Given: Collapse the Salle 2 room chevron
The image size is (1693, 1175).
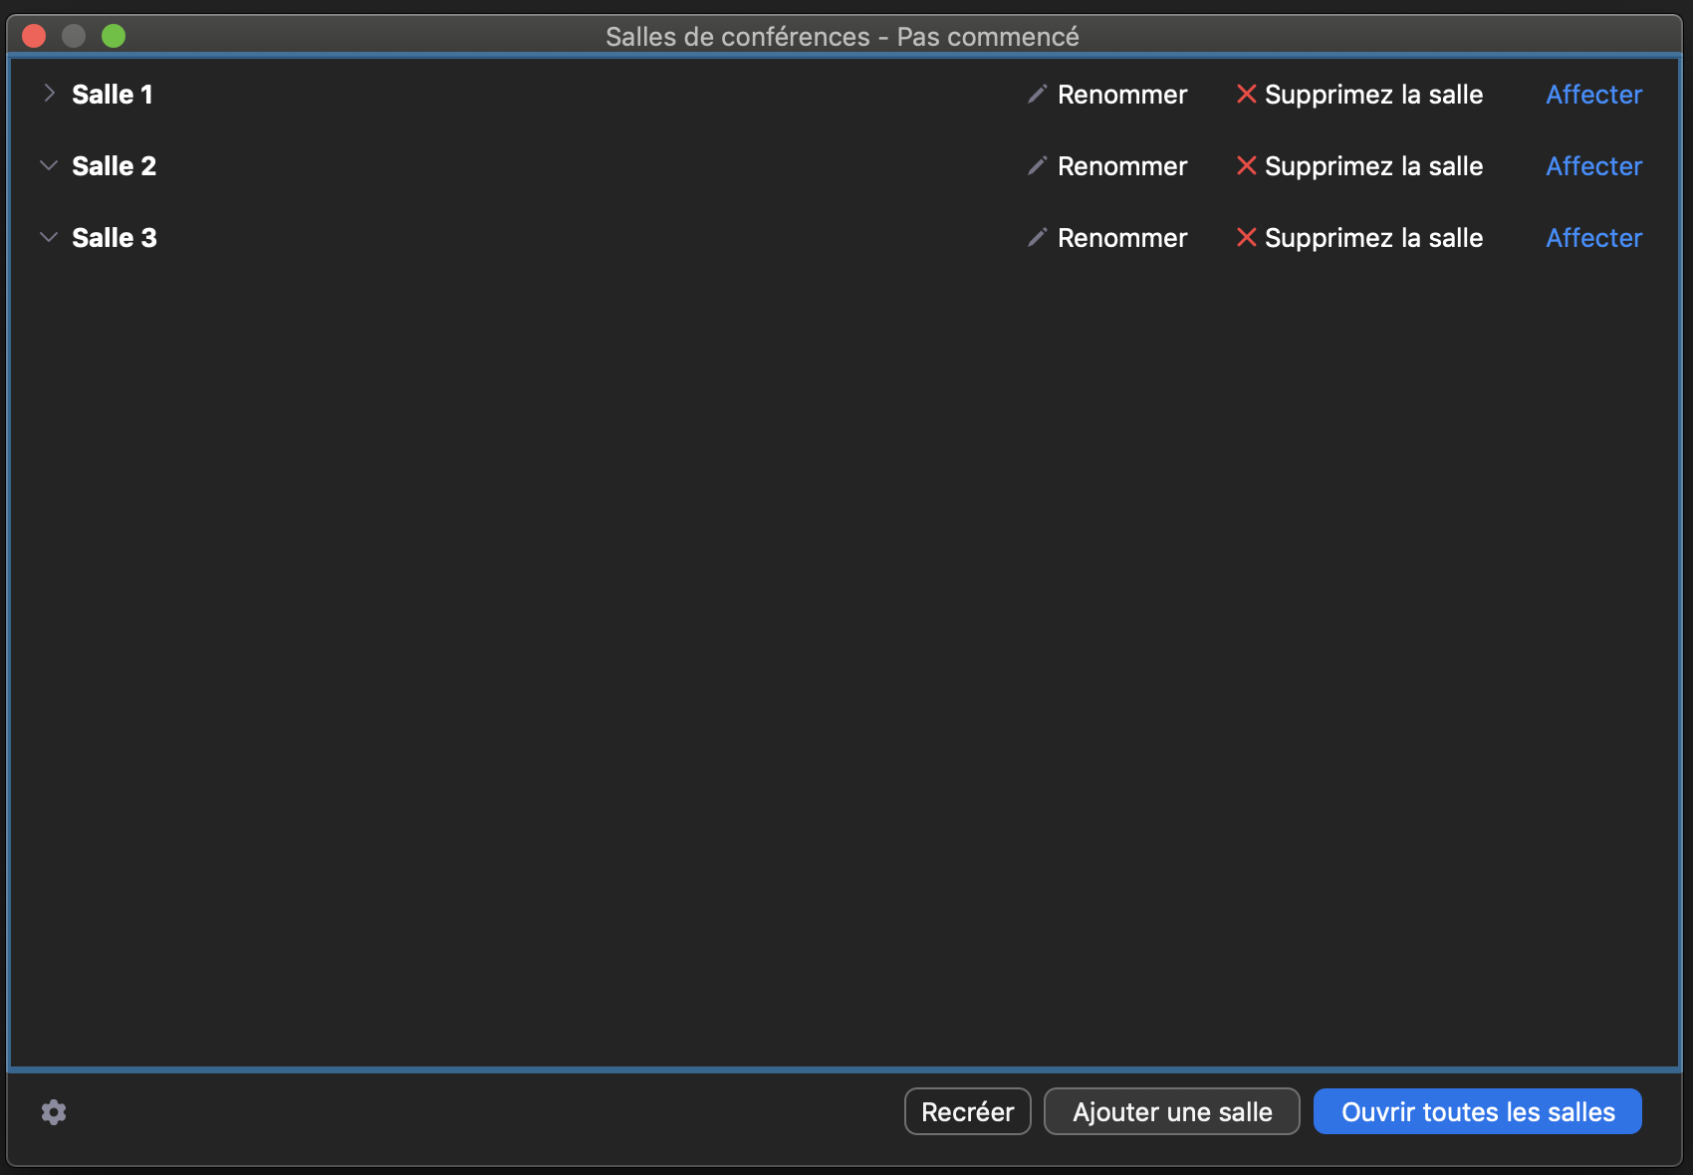Looking at the screenshot, I should pos(49,166).
